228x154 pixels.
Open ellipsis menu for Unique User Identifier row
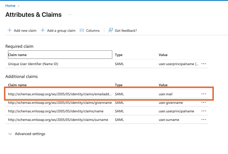click(x=204, y=64)
